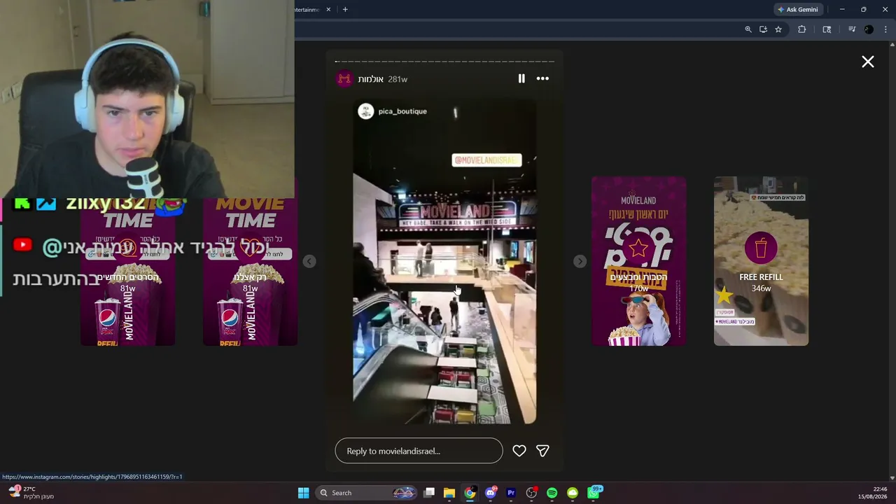Close the Entertainment browser tab
Image resolution: width=896 pixels, height=504 pixels.
point(328,10)
